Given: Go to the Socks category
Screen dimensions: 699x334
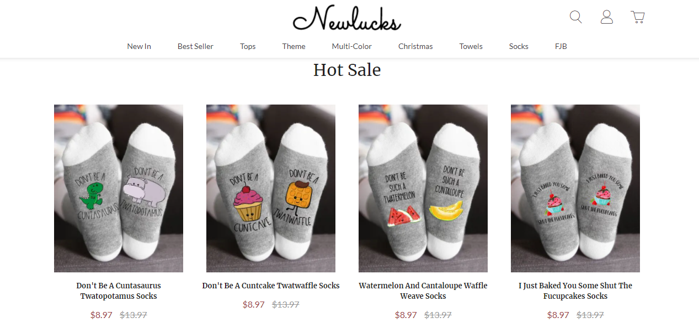Looking at the screenshot, I should pos(519,46).
